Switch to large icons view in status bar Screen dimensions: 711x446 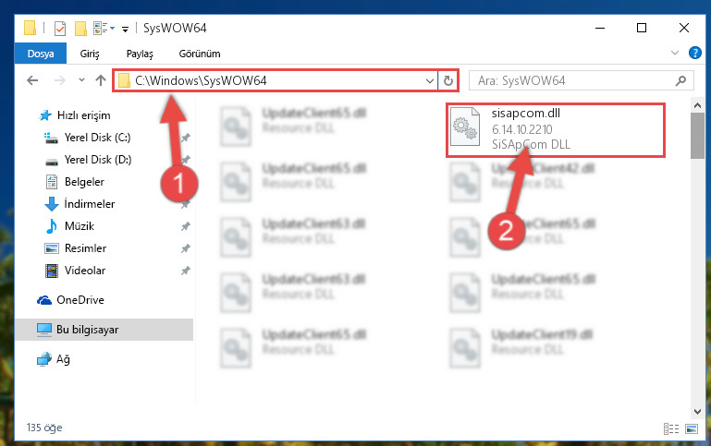[692, 428]
